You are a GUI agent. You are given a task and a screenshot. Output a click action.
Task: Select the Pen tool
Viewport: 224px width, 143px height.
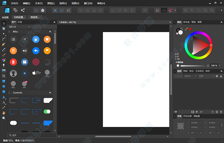[x=4, y=44]
